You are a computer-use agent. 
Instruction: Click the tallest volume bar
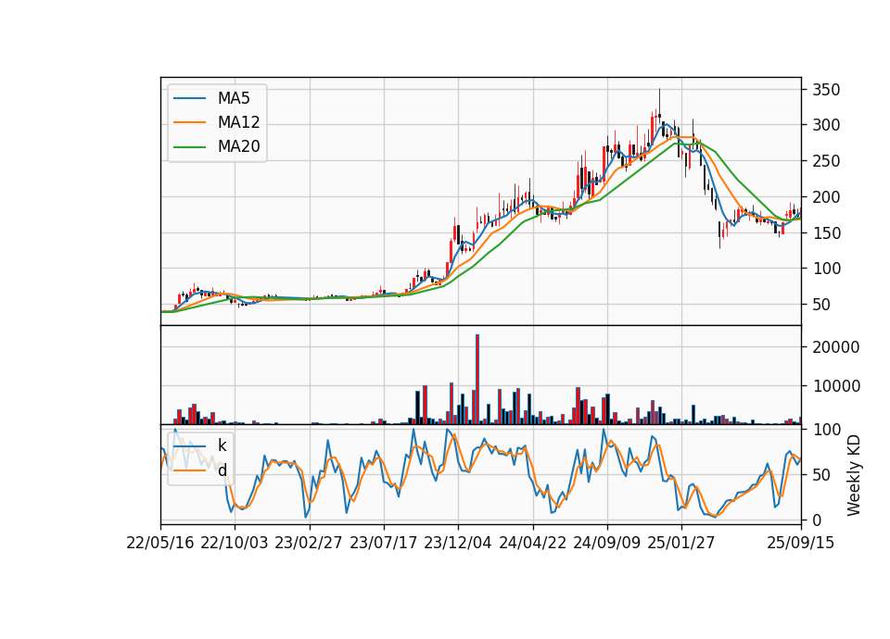pos(477,380)
